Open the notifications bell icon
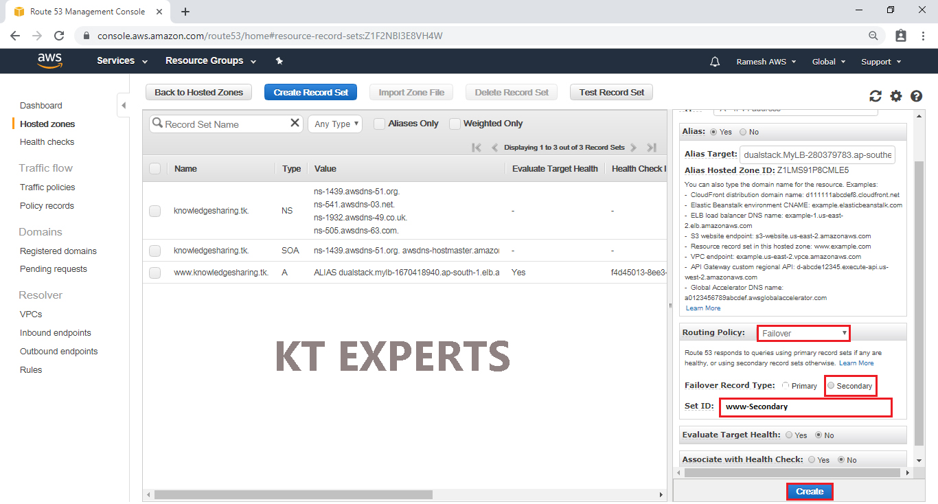 click(x=715, y=62)
